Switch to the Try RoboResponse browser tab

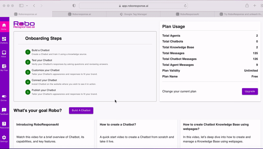tap(238, 14)
